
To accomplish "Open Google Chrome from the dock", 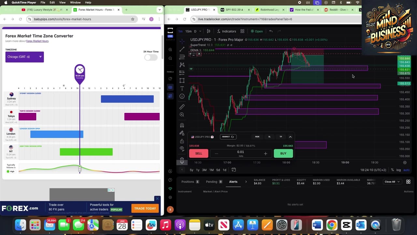I will tap(332, 225).
